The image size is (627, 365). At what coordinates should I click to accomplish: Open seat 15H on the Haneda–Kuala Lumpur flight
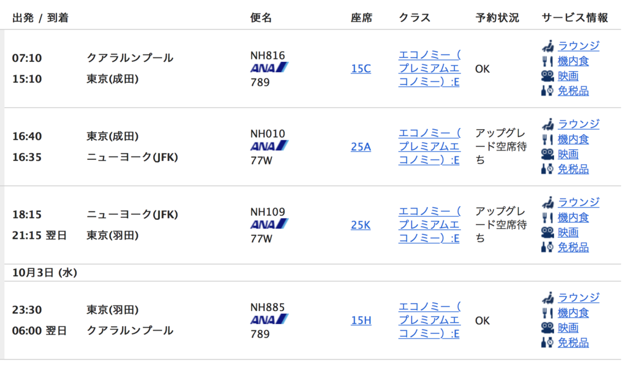click(x=361, y=321)
